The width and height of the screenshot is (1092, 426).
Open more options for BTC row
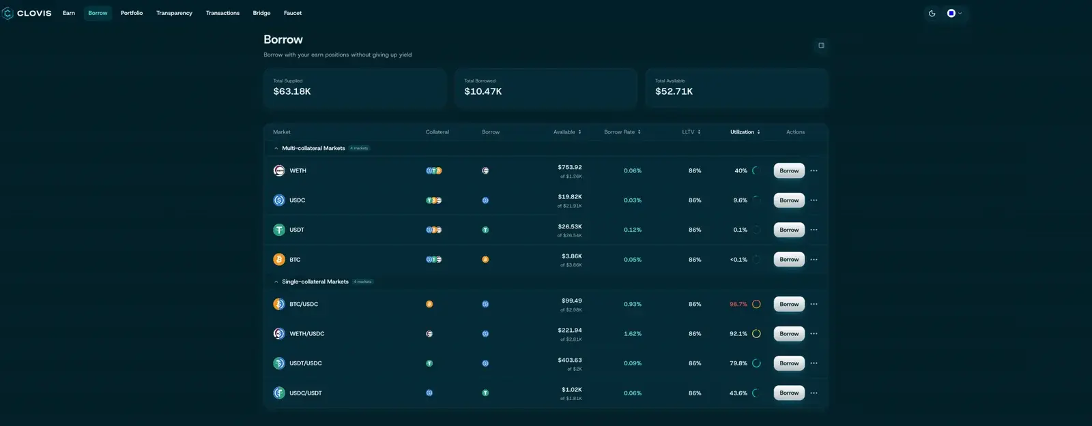point(814,260)
